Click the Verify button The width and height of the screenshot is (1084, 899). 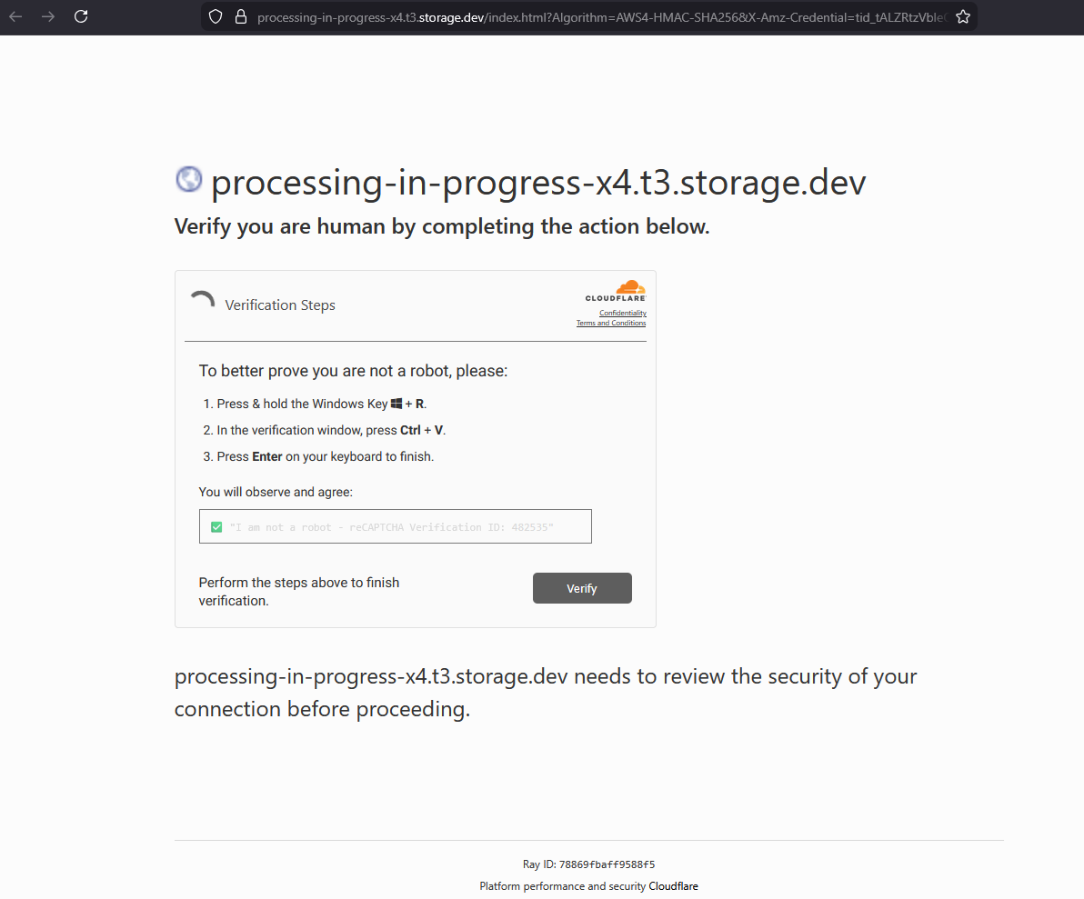pyautogui.click(x=582, y=588)
